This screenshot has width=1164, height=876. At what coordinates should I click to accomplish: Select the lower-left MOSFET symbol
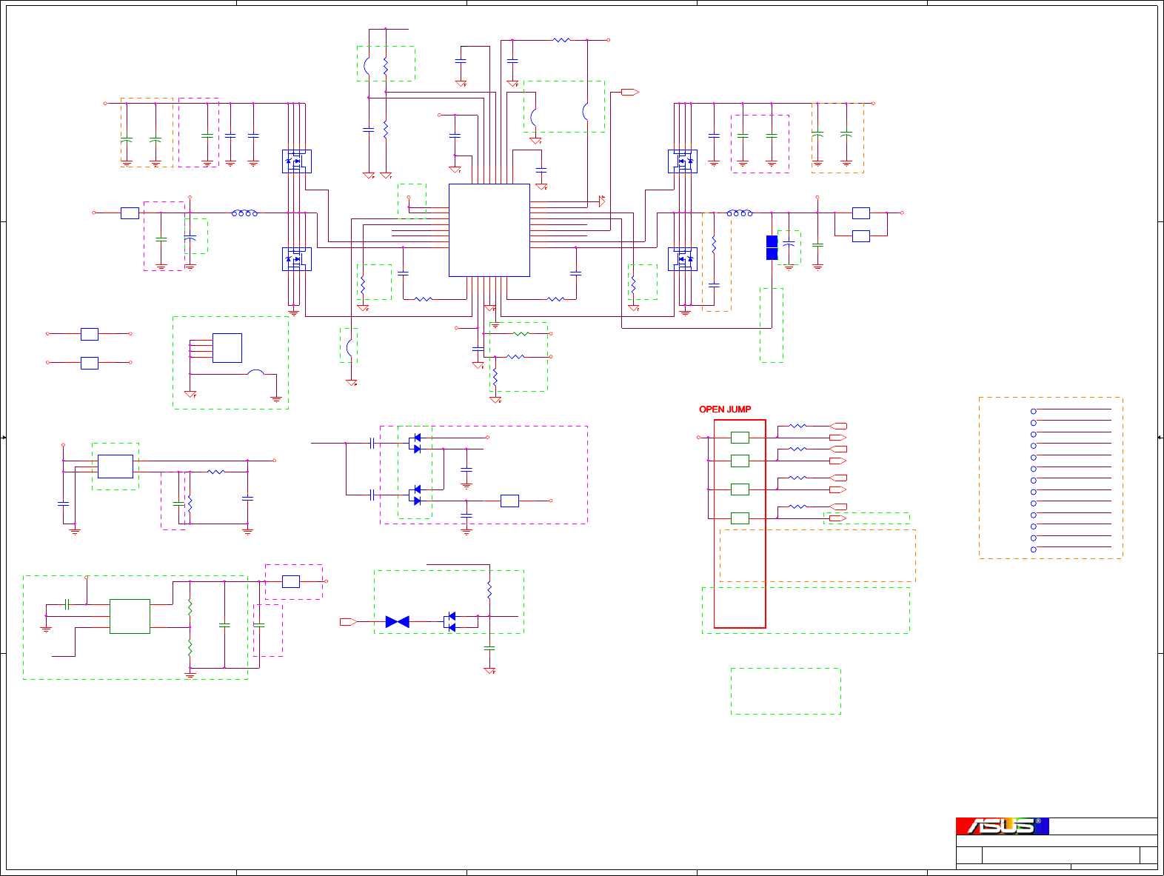tap(297, 259)
